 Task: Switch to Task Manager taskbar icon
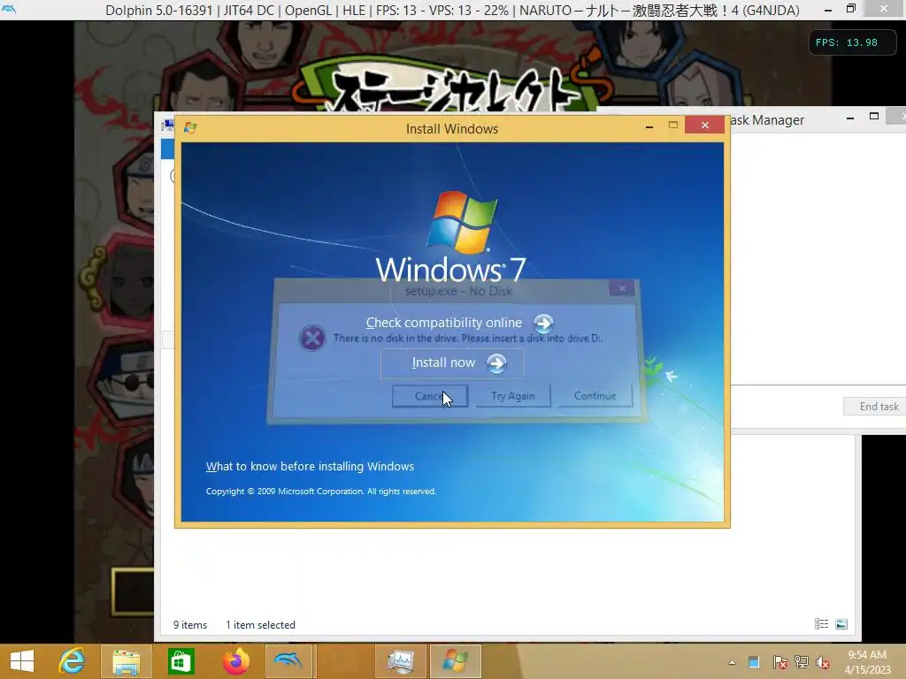click(x=401, y=661)
